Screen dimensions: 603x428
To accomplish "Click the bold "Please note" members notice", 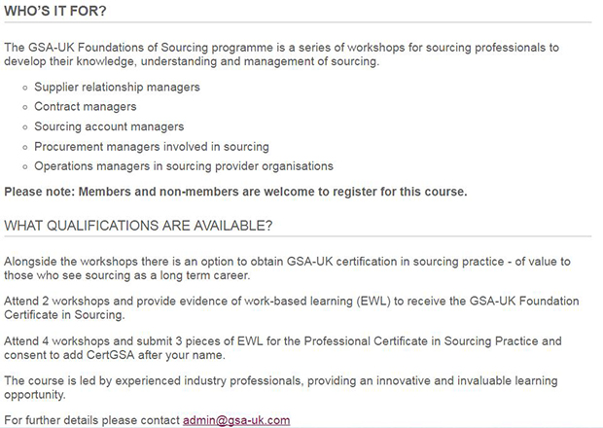I will (x=235, y=192).
